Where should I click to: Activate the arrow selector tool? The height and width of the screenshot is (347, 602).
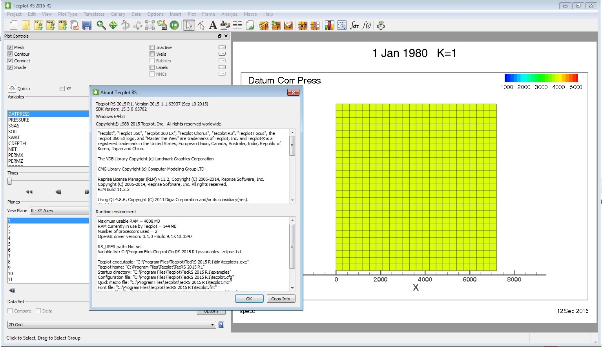coord(189,25)
